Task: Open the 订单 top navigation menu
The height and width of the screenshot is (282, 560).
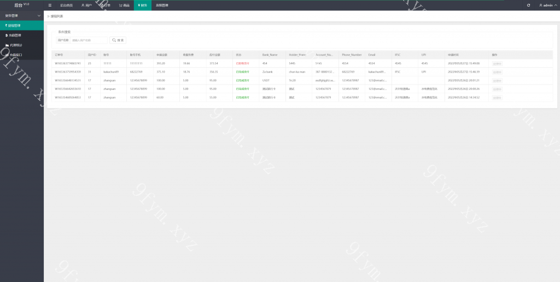Action: (106, 5)
